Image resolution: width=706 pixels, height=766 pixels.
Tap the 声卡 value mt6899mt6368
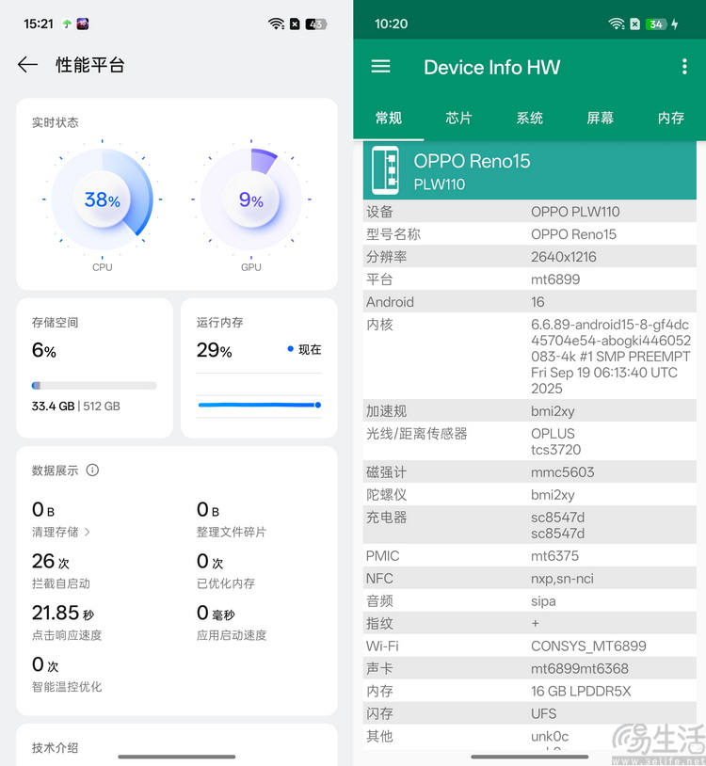(580, 668)
